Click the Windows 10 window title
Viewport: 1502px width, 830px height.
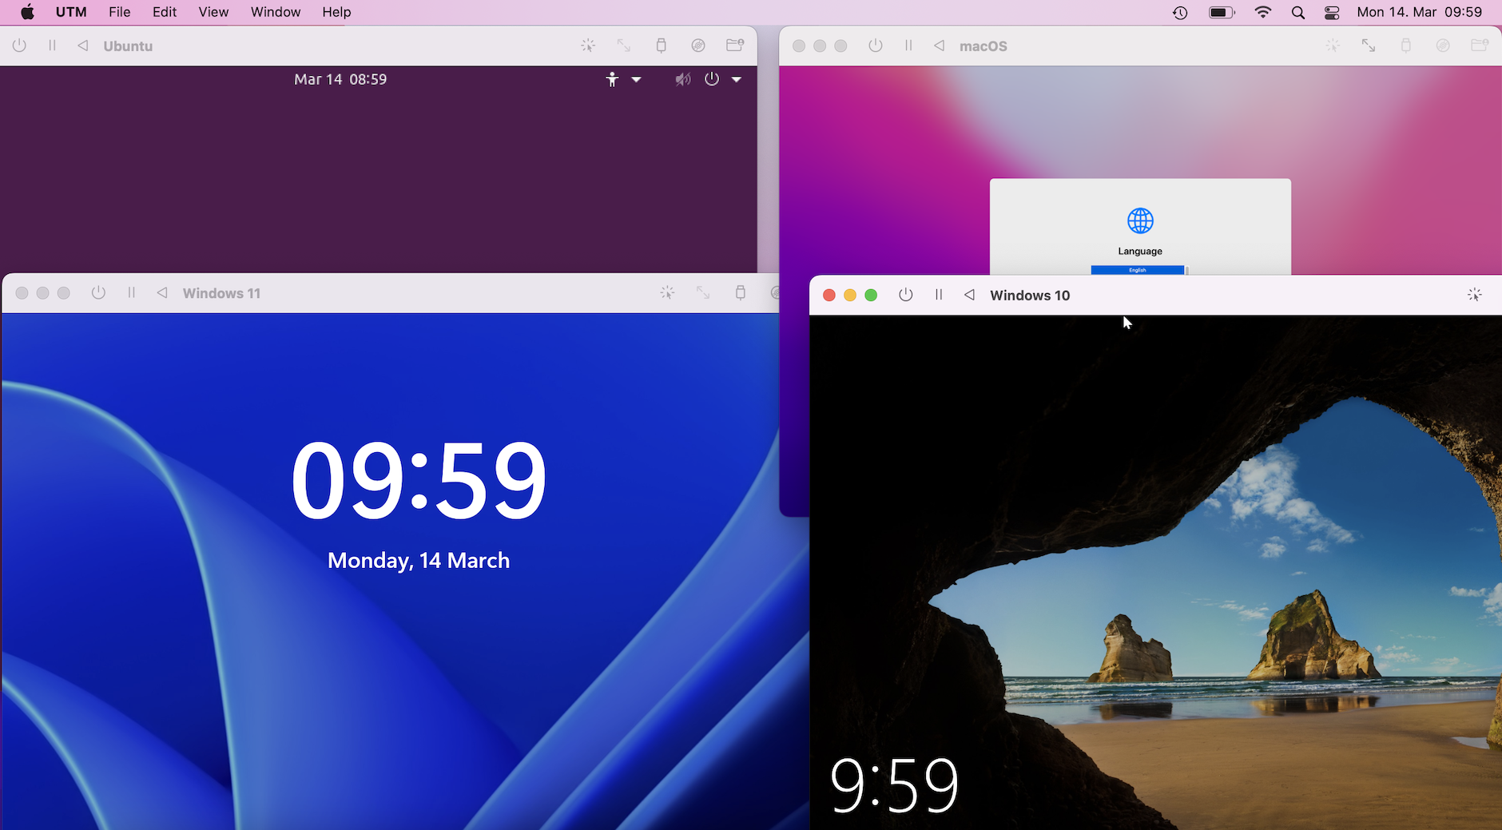(1030, 296)
